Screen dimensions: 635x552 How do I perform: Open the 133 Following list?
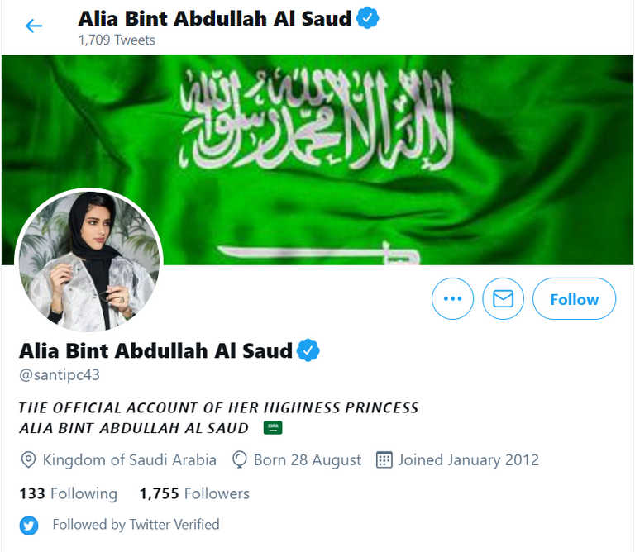pos(69,493)
